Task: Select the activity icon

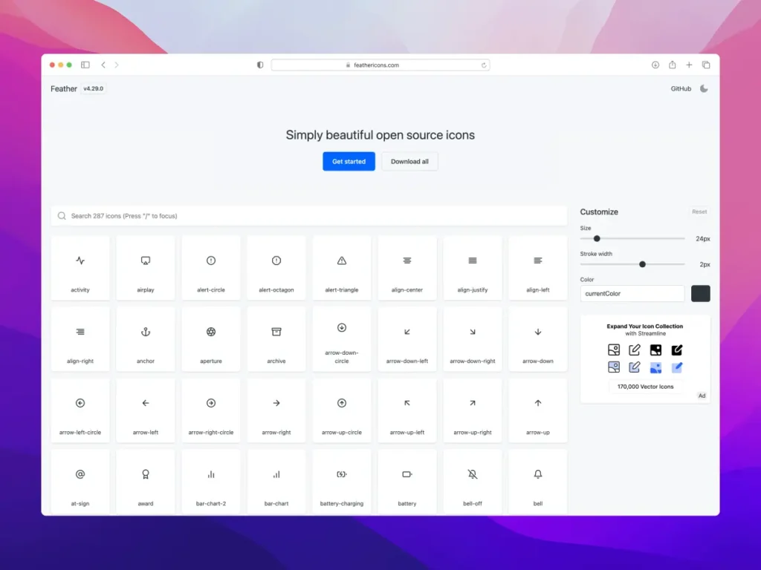Action: point(80,262)
